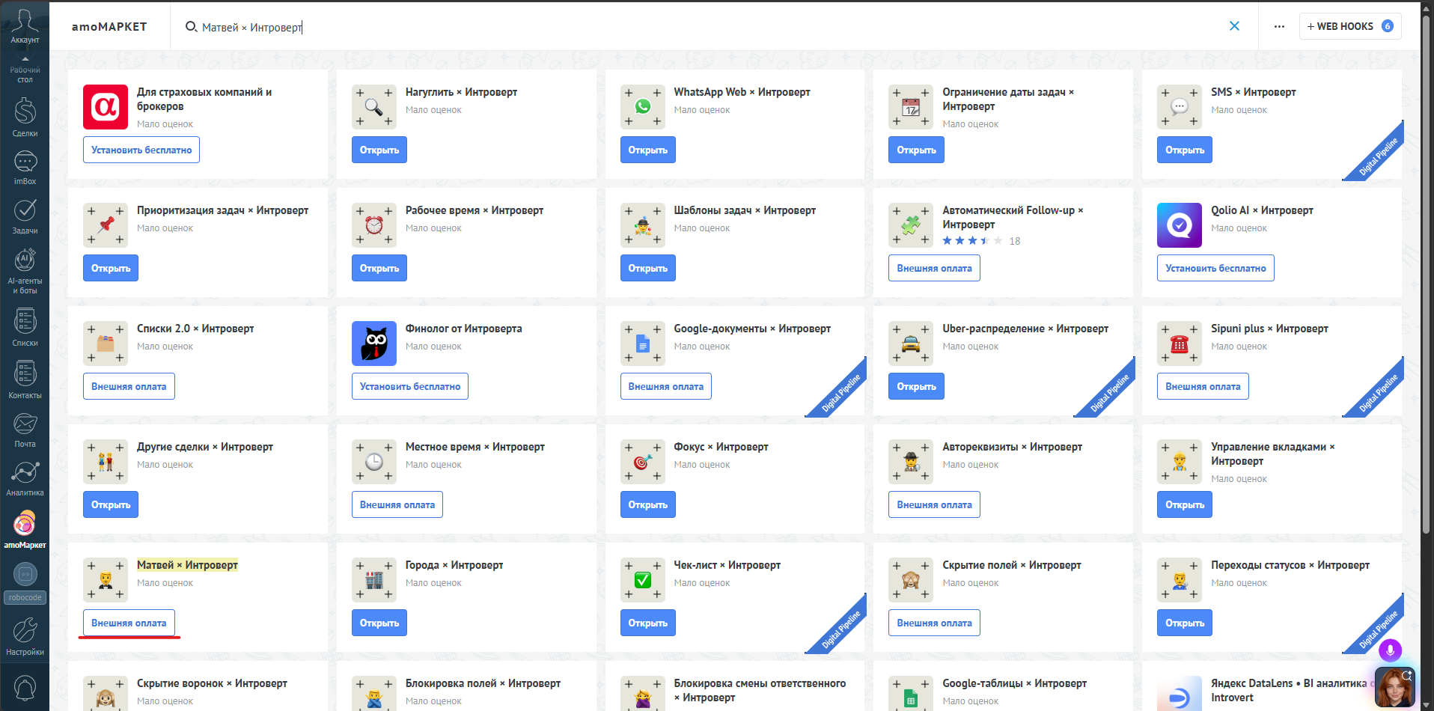
Task: Open Почта mail section
Action: pyautogui.click(x=25, y=430)
